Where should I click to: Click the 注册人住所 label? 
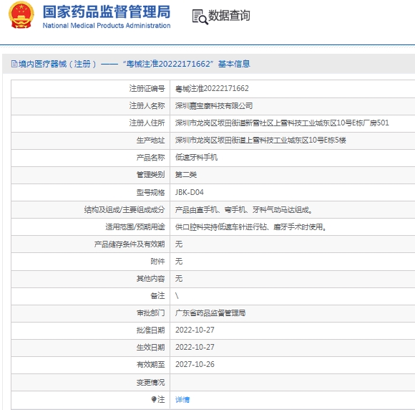(x=147, y=123)
